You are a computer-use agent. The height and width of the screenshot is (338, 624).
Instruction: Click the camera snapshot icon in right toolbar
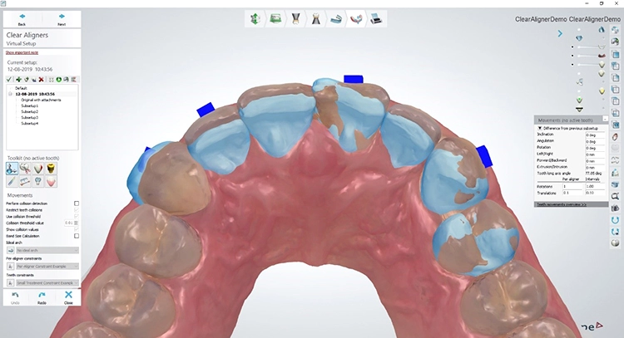point(615,208)
